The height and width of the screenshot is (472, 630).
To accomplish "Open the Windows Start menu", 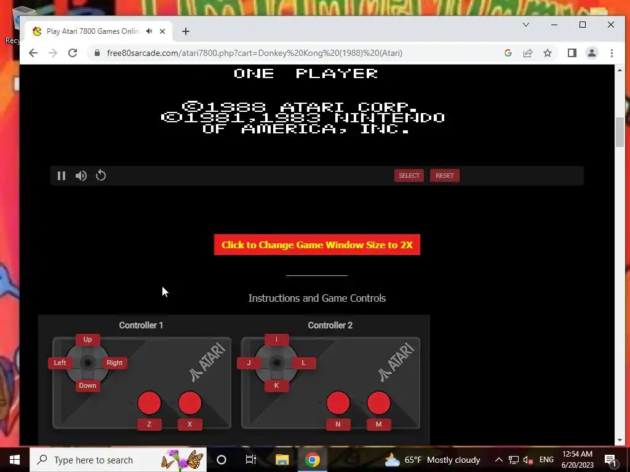I will [15, 460].
